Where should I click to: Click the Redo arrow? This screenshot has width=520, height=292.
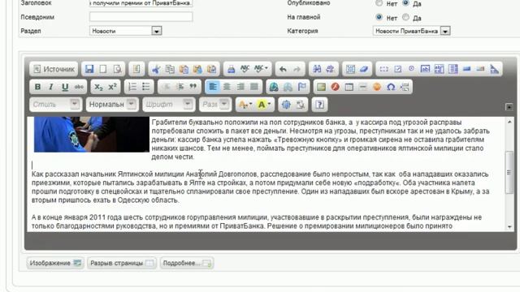[297, 69]
